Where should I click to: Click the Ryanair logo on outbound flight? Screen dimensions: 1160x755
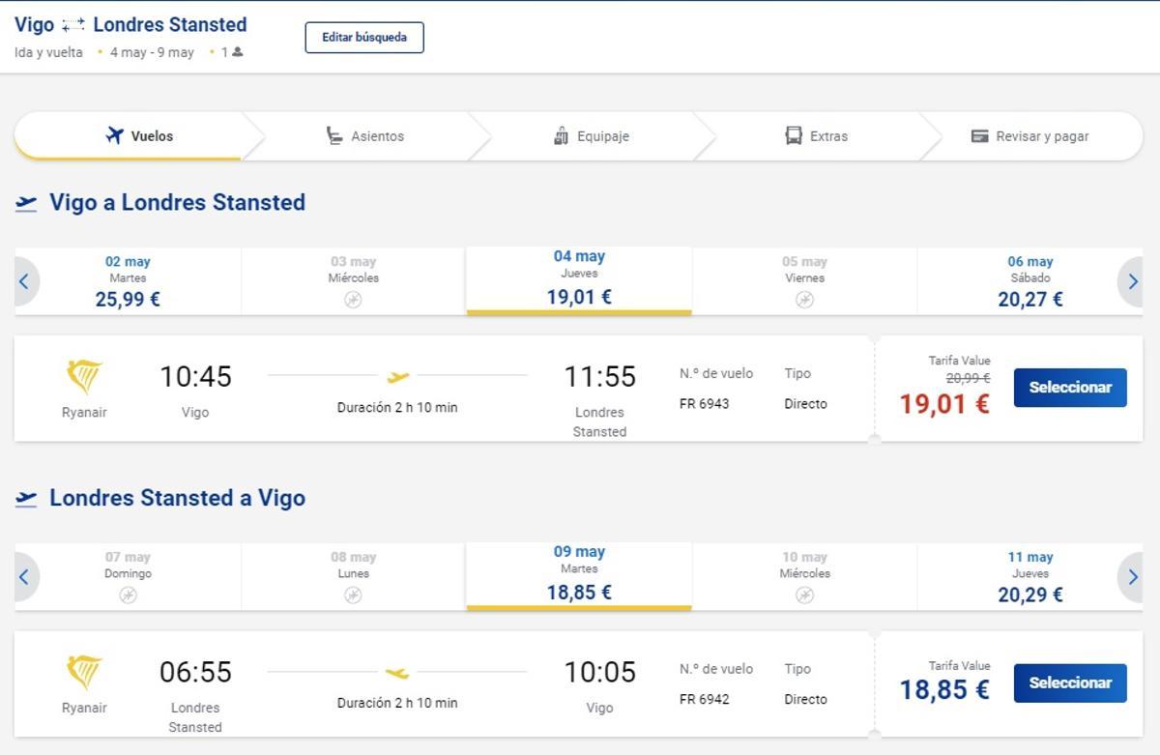(84, 376)
